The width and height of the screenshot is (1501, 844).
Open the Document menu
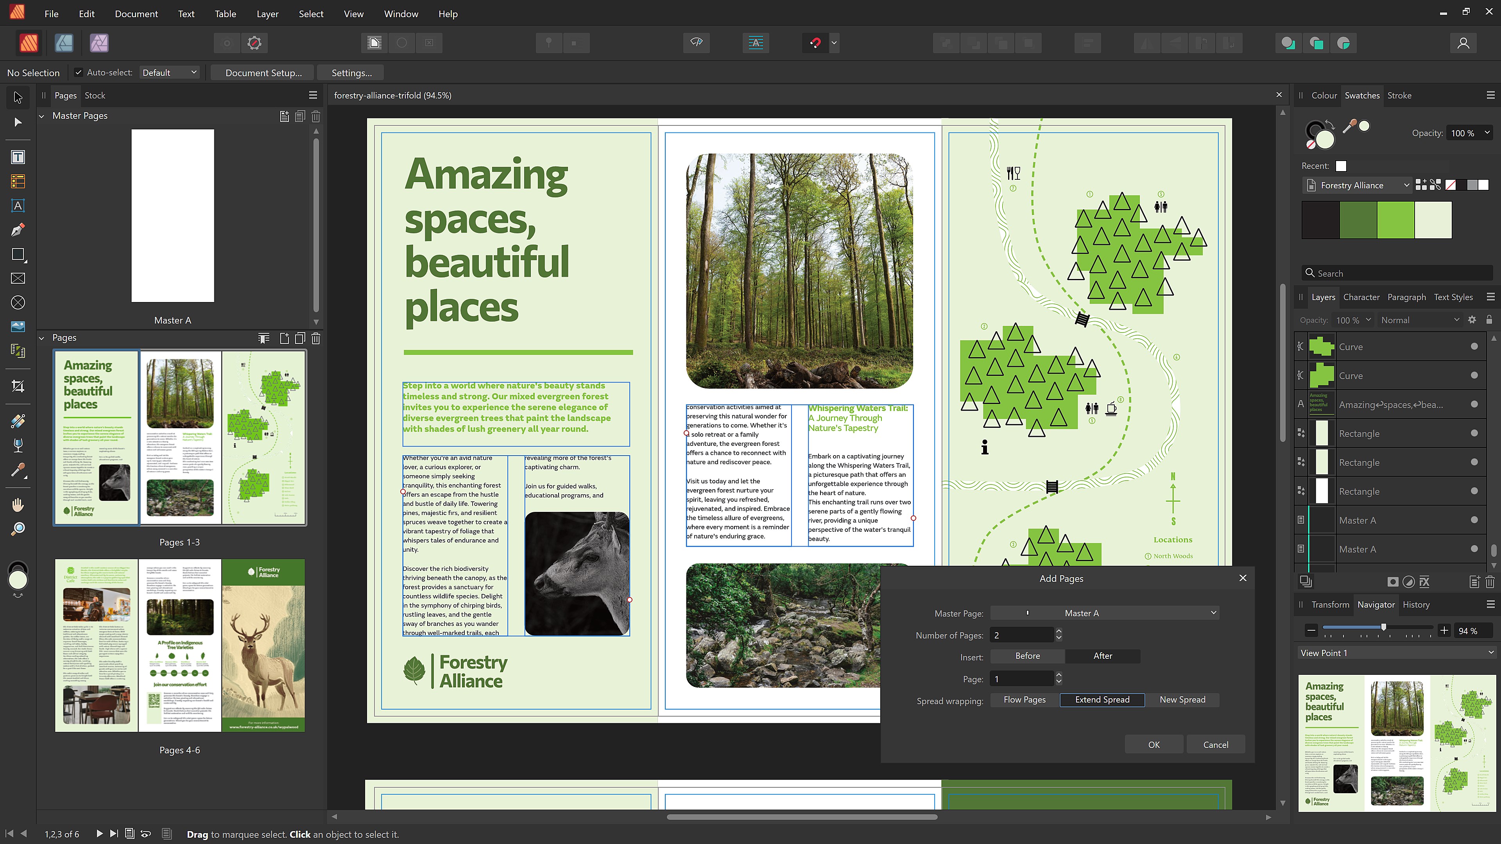click(136, 13)
